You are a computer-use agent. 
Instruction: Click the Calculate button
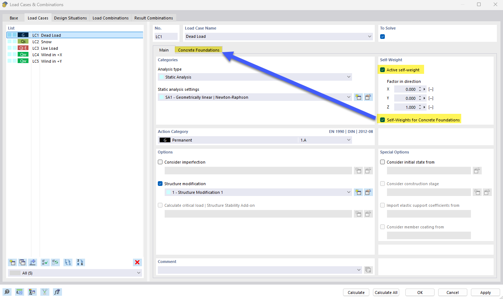tap(356, 293)
